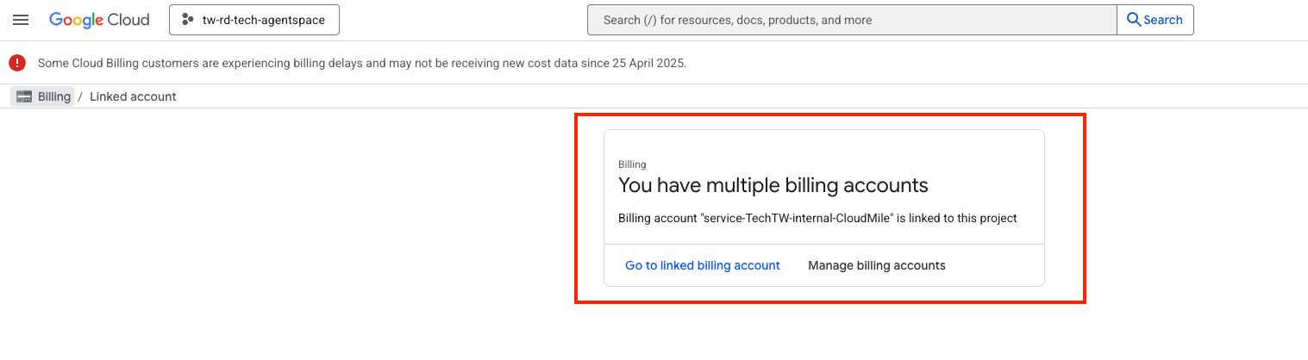Click the project hexagon dots icon
This screenshot has width=1308, height=360.
point(187,20)
